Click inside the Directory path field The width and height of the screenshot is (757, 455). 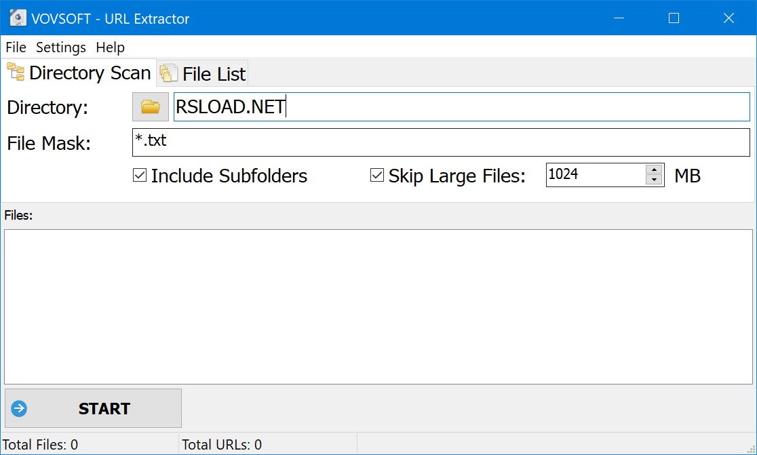pos(407,106)
